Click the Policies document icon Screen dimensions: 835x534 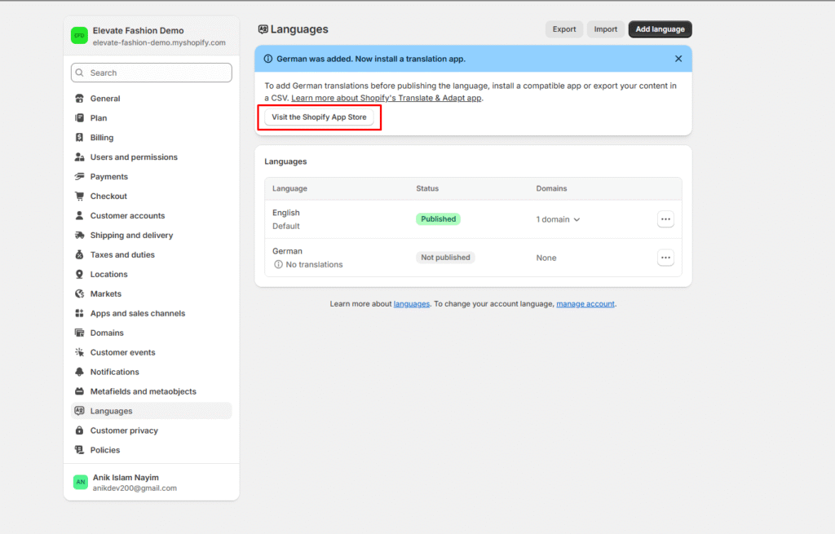(79, 450)
